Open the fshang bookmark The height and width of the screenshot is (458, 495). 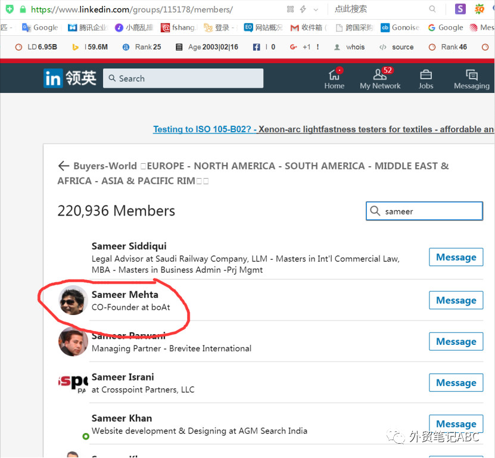click(178, 28)
